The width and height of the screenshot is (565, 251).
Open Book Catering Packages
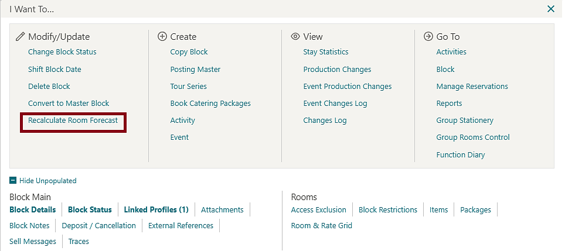pos(210,104)
